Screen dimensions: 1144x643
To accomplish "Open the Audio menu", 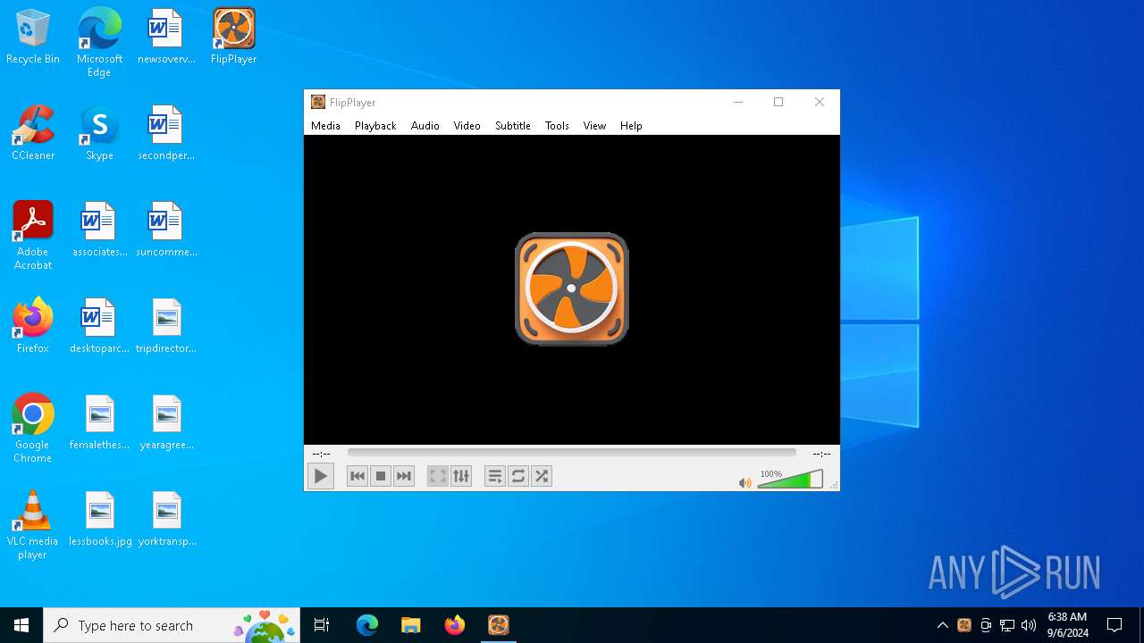I will point(425,126).
